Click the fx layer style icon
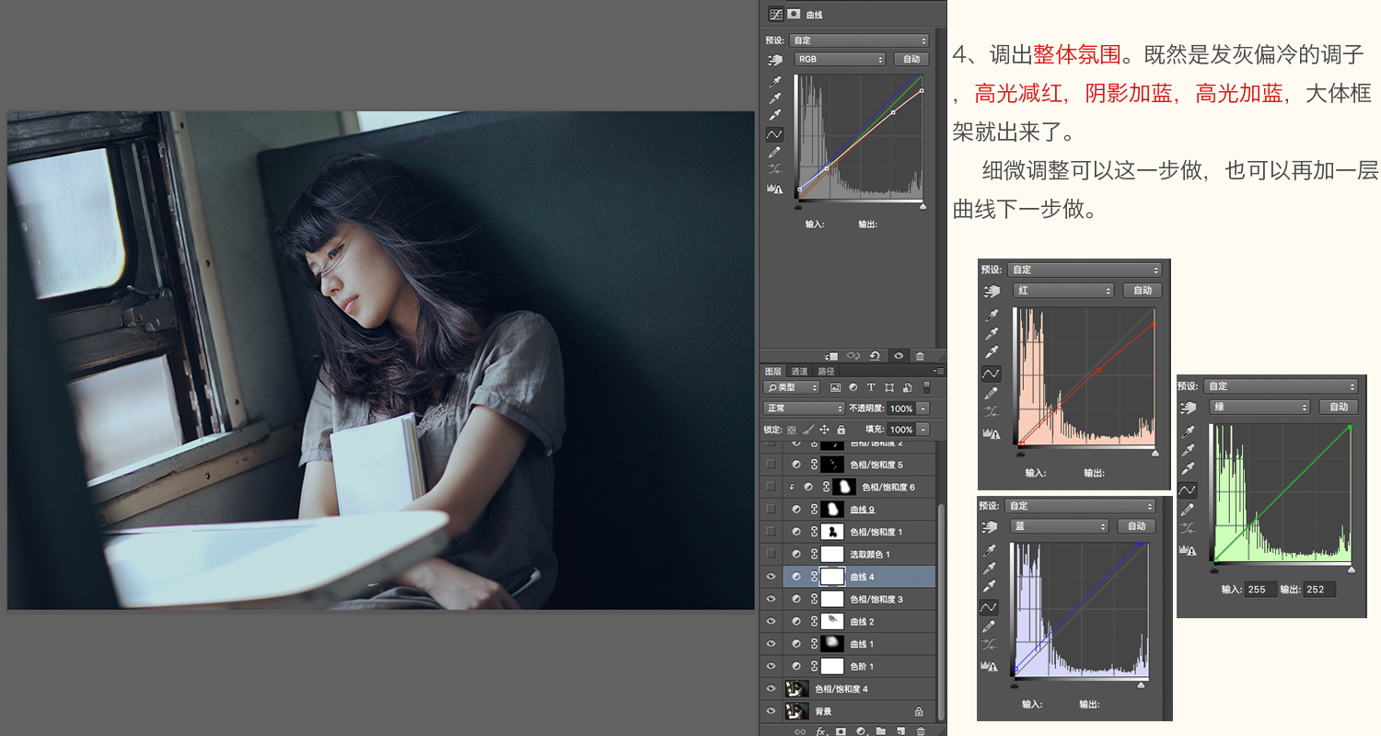Screen dimensions: 1381x736 coord(820,731)
